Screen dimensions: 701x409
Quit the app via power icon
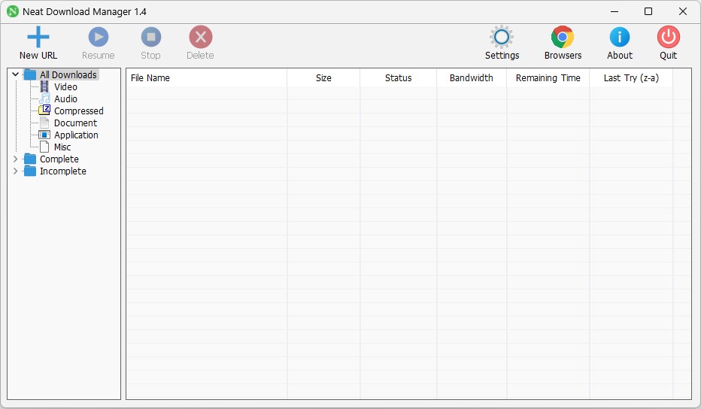[669, 37]
